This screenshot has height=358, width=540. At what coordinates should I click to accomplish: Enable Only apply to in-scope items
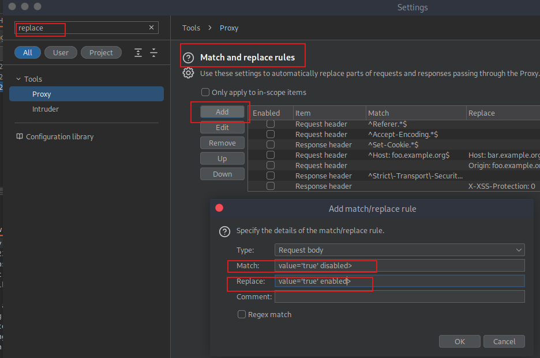point(205,92)
